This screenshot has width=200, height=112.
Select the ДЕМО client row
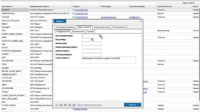tap(4, 85)
